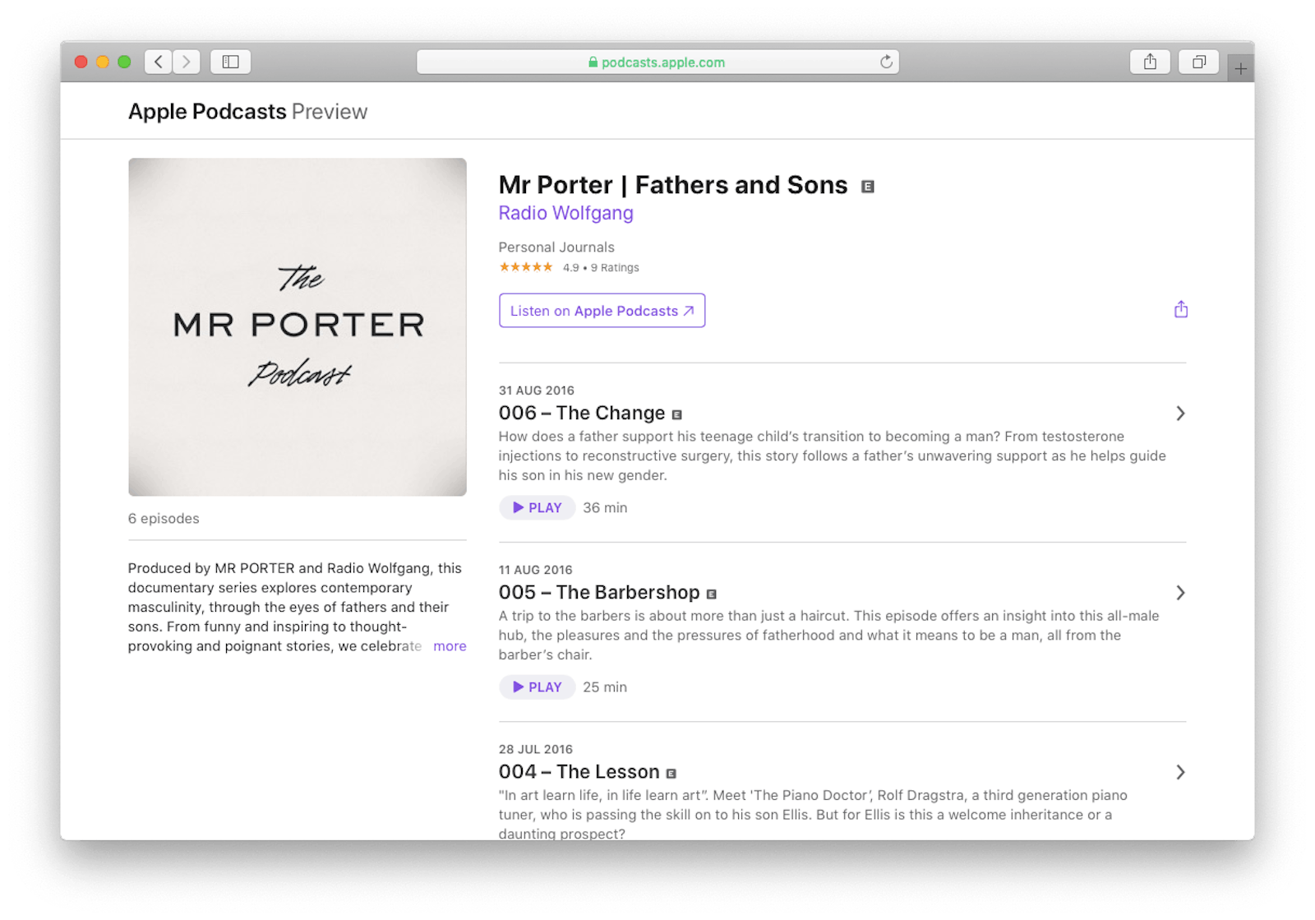This screenshot has width=1315, height=920.
Task: Click the Safari toolbar Share icon
Action: [1150, 62]
